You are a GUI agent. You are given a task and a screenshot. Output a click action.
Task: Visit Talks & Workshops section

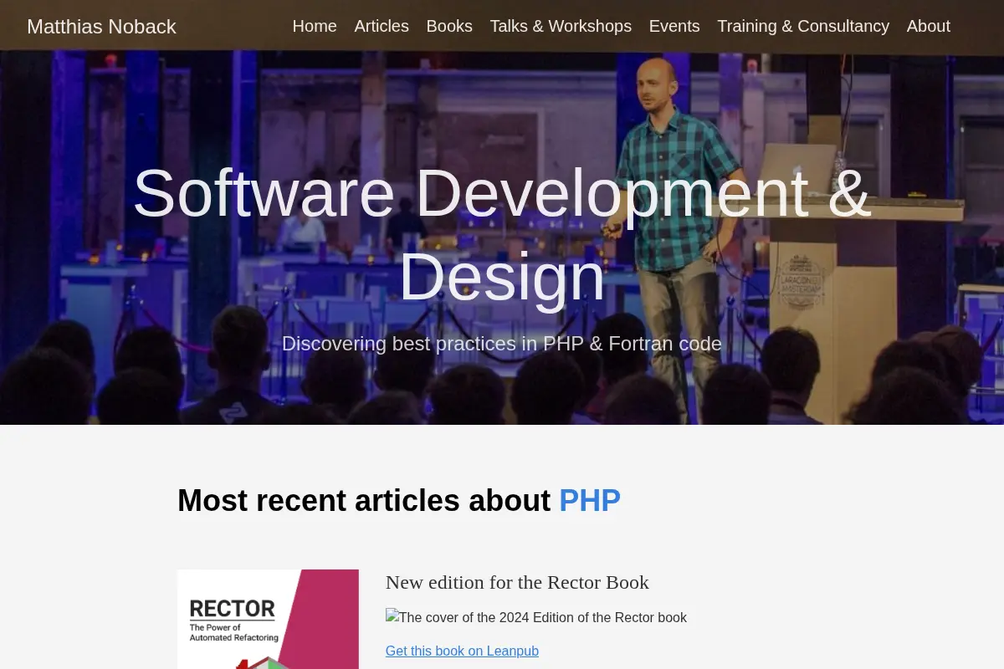tap(561, 26)
